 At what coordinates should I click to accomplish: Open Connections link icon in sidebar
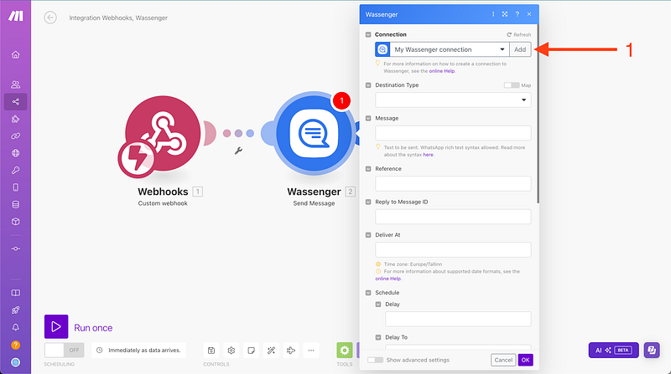pos(15,136)
